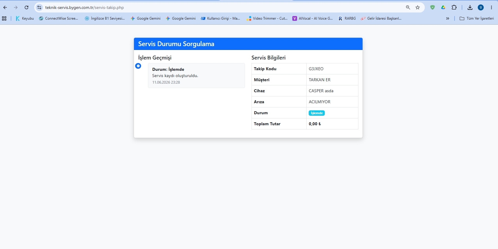The height and width of the screenshot is (249, 498).
Task: Click the İşlemde status badge
Action: coord(317,113)
